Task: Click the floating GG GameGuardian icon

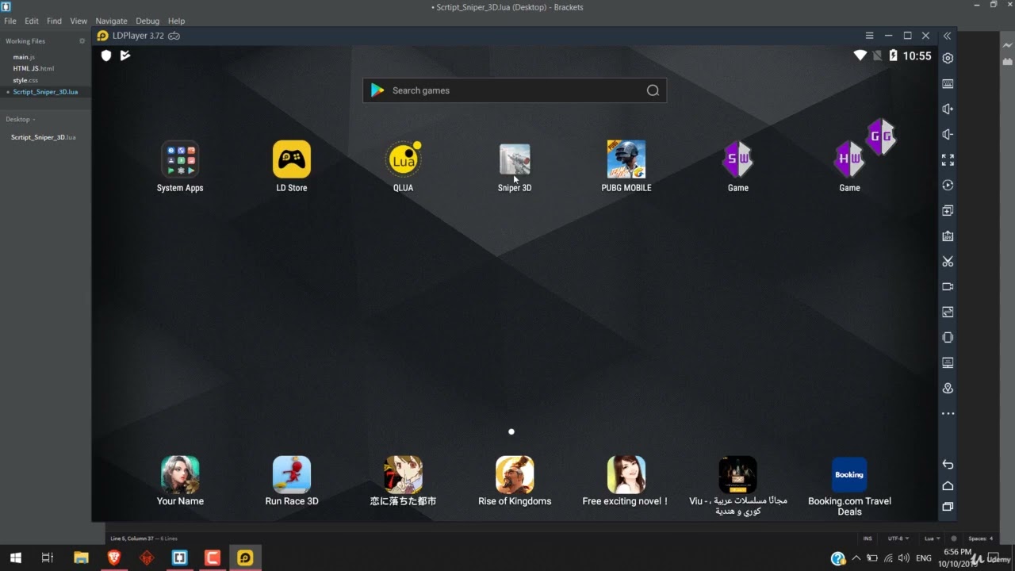Action: click(x=881, y=136)
